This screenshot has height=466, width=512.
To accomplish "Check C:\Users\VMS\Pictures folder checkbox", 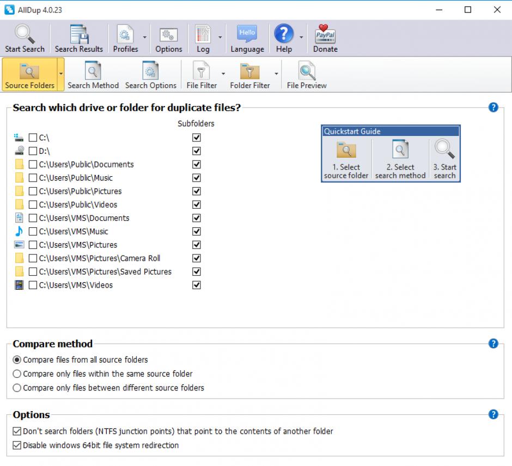I will pos(33,245).
